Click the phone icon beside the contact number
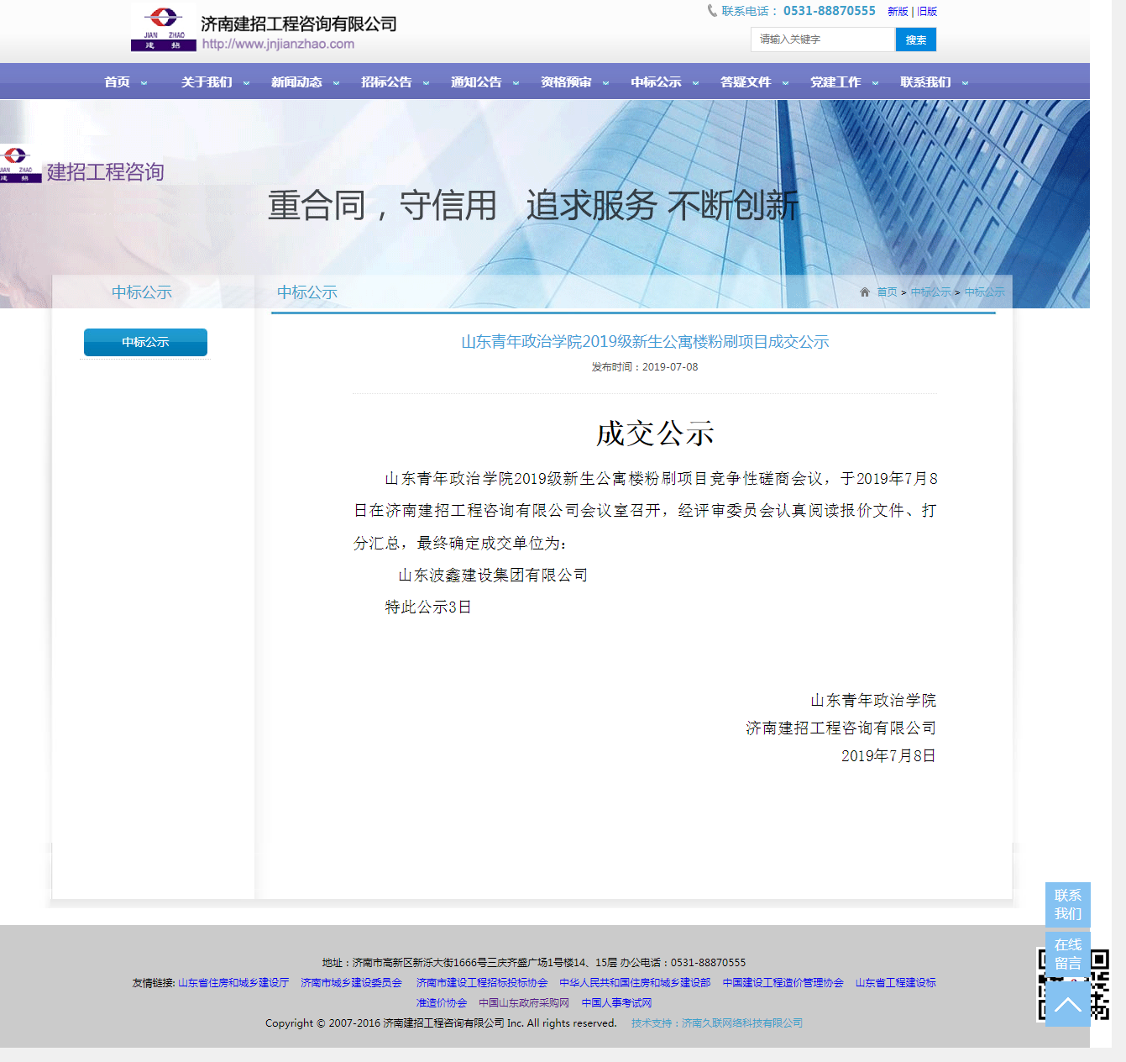 pos(712,11)
